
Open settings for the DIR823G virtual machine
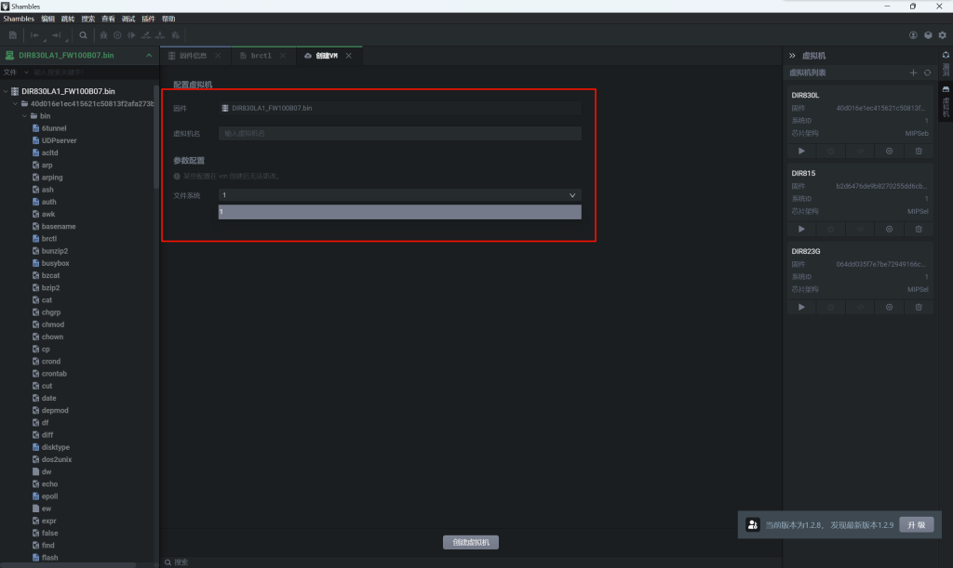tap(889, 307)
